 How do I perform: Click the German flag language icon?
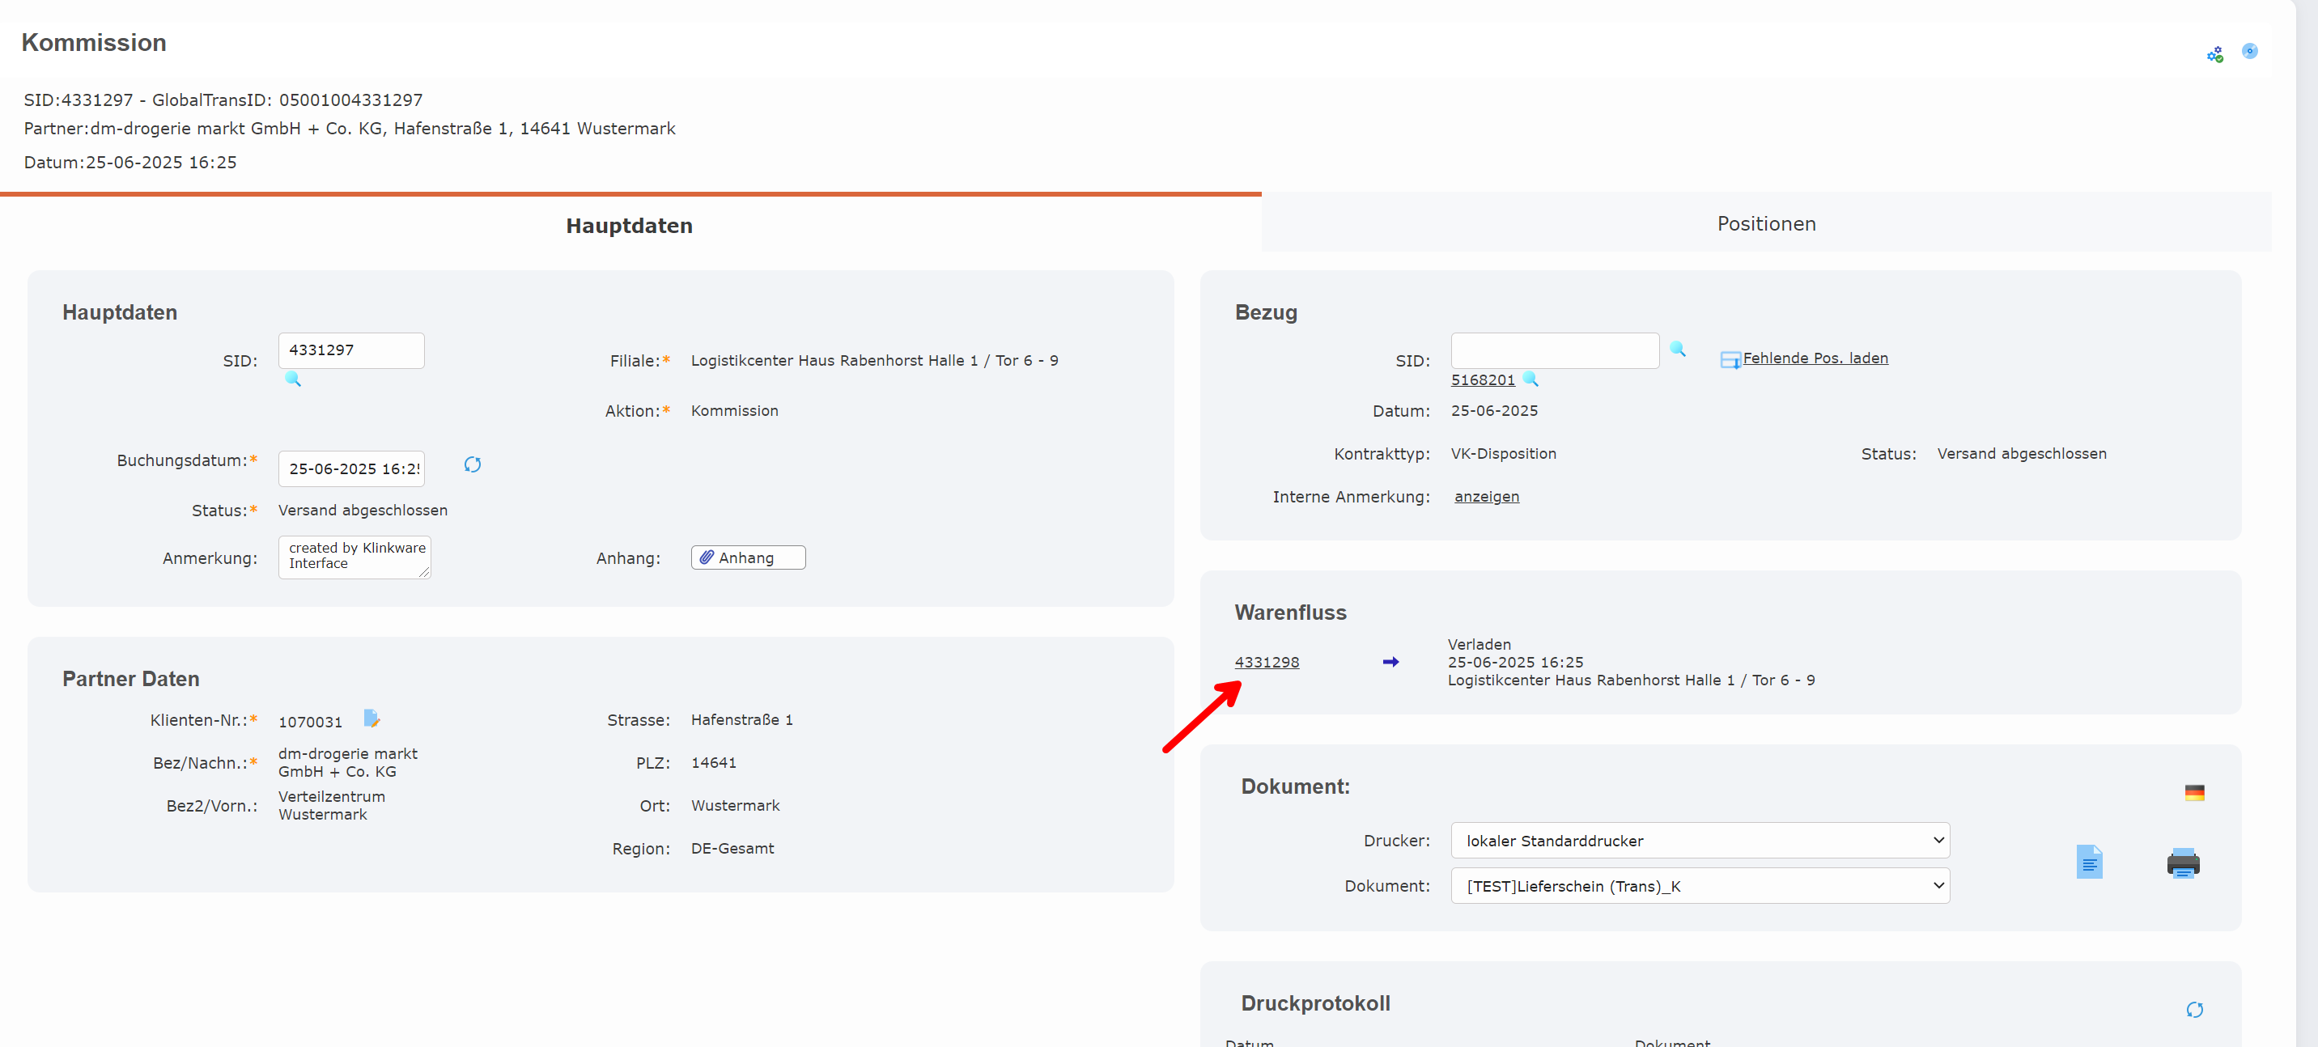click(x=2194, y=791)
